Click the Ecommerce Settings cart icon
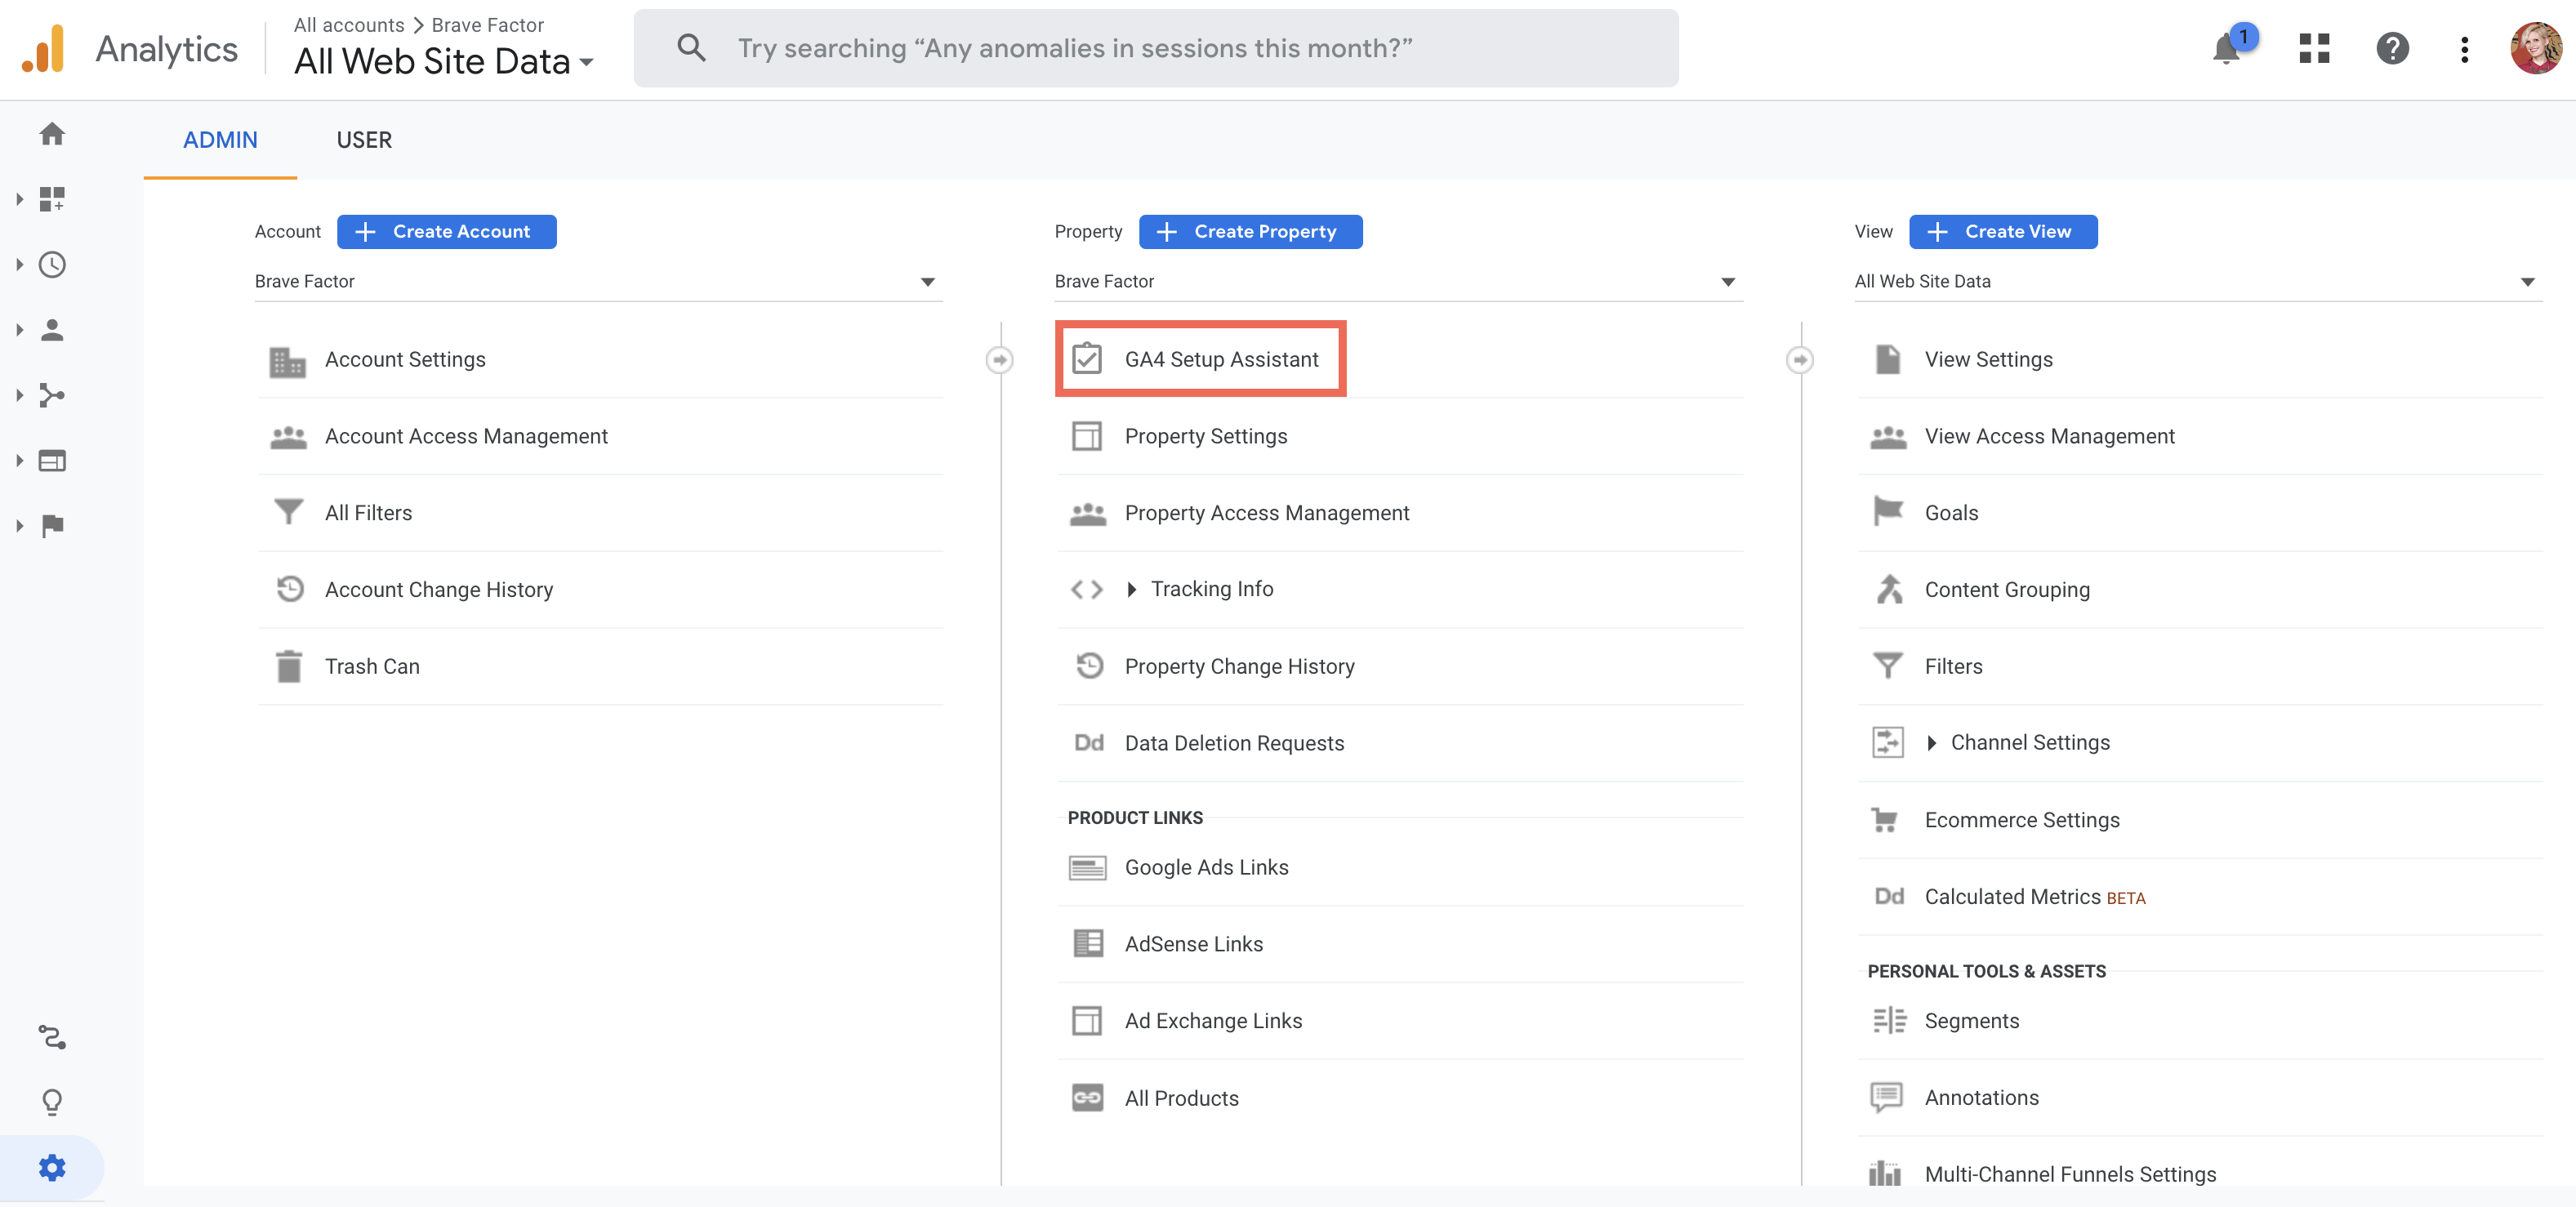Screen dimensions: 2576x1207 point(1885,820)
